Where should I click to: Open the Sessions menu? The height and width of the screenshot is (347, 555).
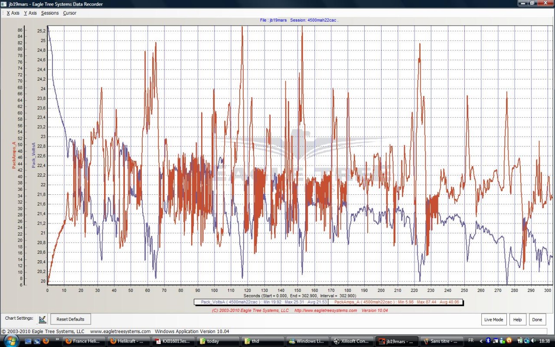coord(50,13)
